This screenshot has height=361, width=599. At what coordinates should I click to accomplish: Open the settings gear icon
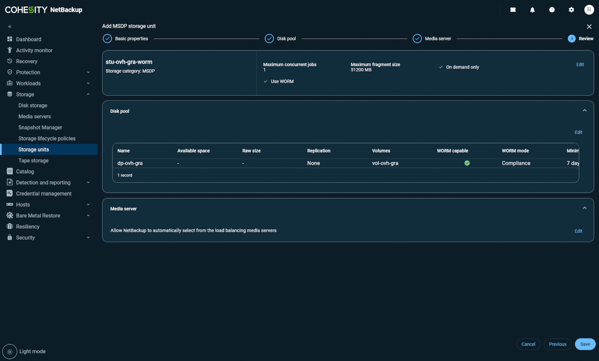571,10
